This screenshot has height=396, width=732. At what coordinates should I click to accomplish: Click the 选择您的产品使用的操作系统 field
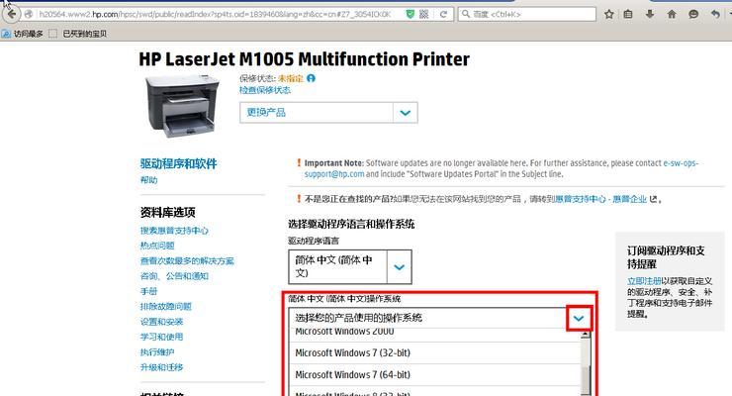click(x=426, y=318)
